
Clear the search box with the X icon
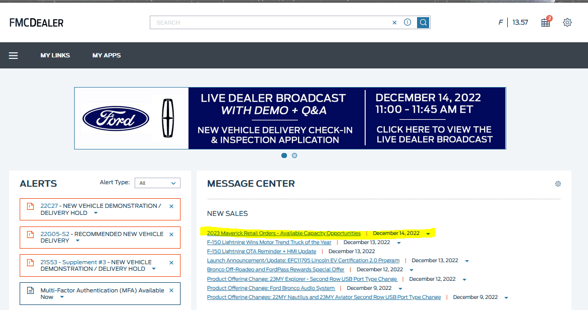point(394,23)
